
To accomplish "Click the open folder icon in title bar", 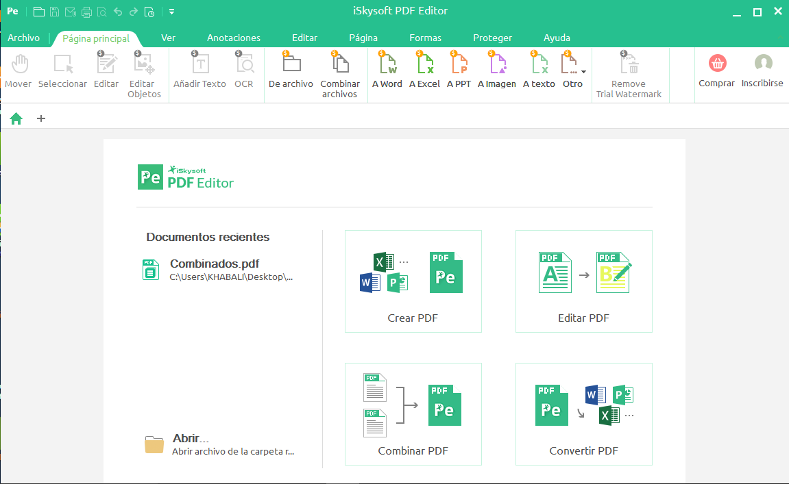I will click(39, 12).
